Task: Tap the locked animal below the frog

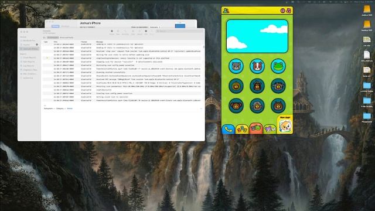Action: tap(278, 86)
